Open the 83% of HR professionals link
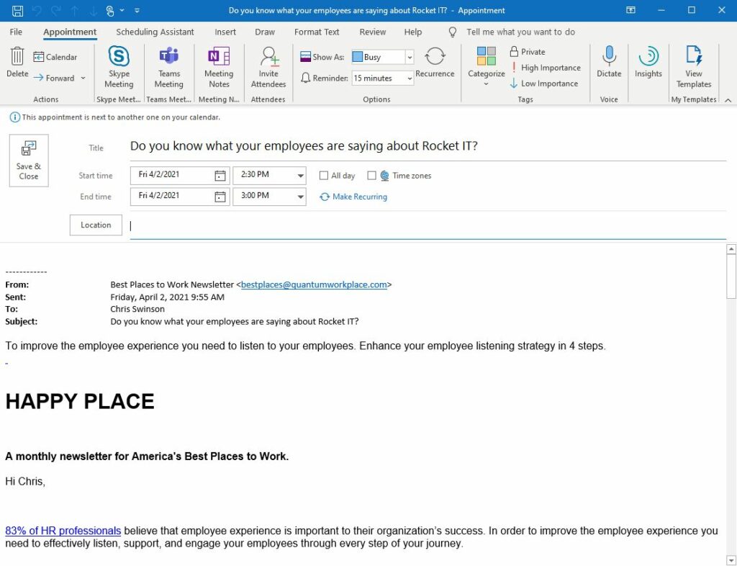Screen dimensions: 737x566 [x=63, y=530]
